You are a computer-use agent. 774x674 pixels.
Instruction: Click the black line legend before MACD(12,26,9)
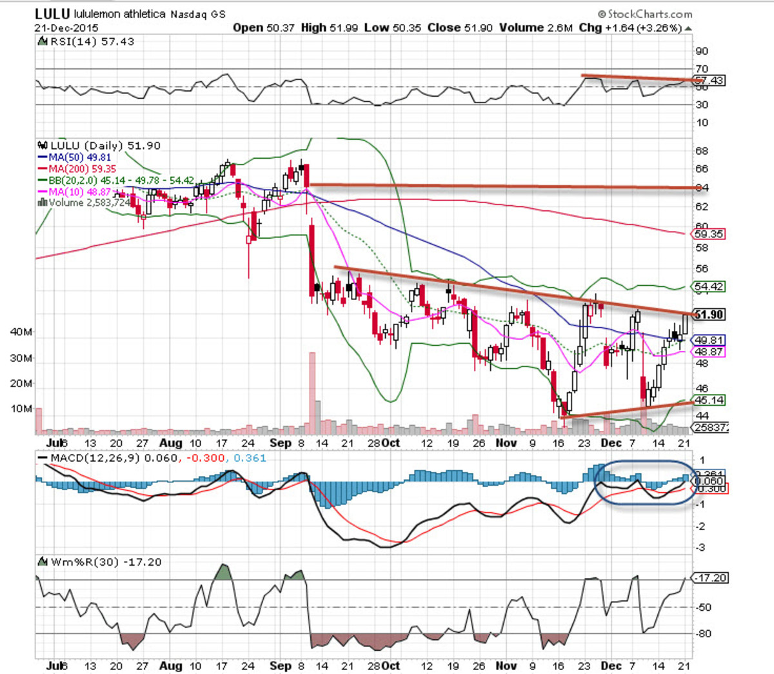42,458
